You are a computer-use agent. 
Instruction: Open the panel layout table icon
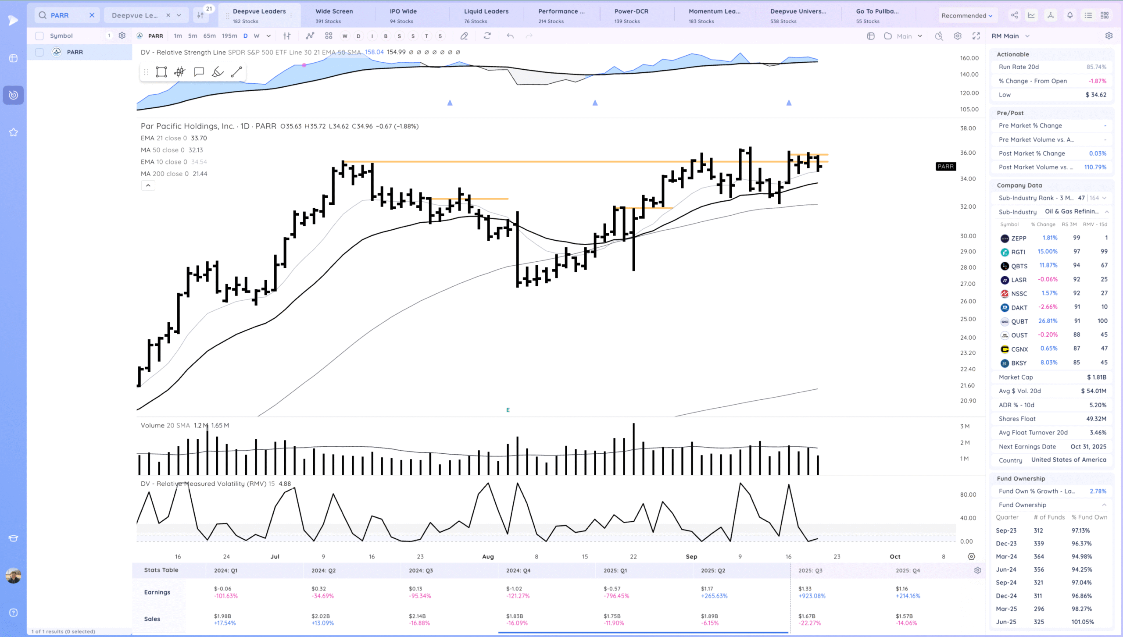click(x=871, y=36)
